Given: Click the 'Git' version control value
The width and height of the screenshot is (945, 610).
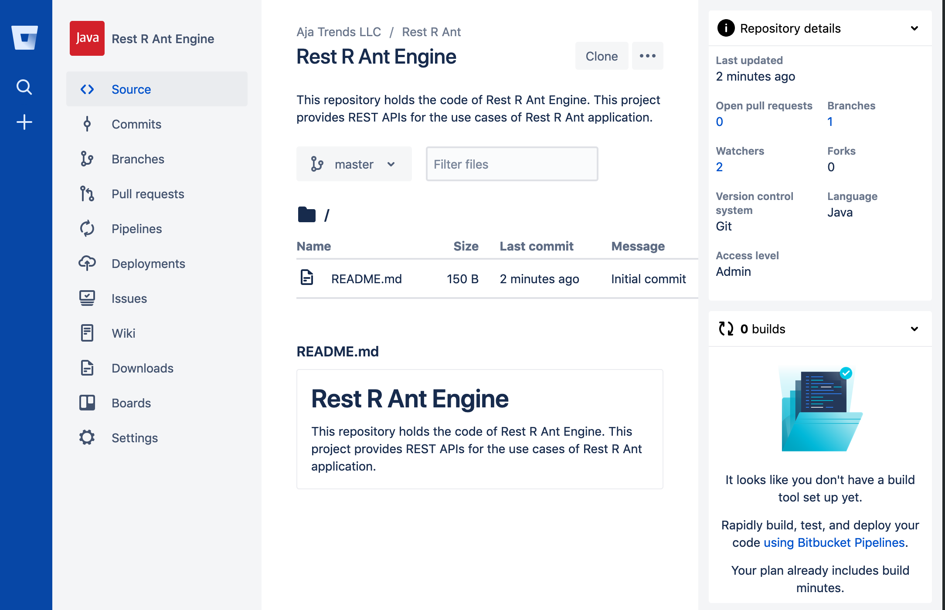Looking at the screenshot, I should click(724, 226).
